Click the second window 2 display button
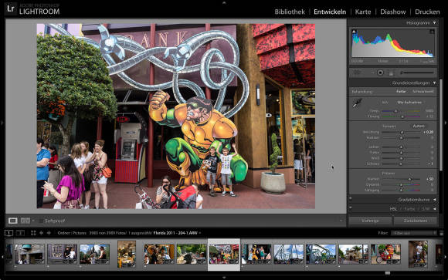The width and height of the screenshot is (448, 280). point(20,233)
